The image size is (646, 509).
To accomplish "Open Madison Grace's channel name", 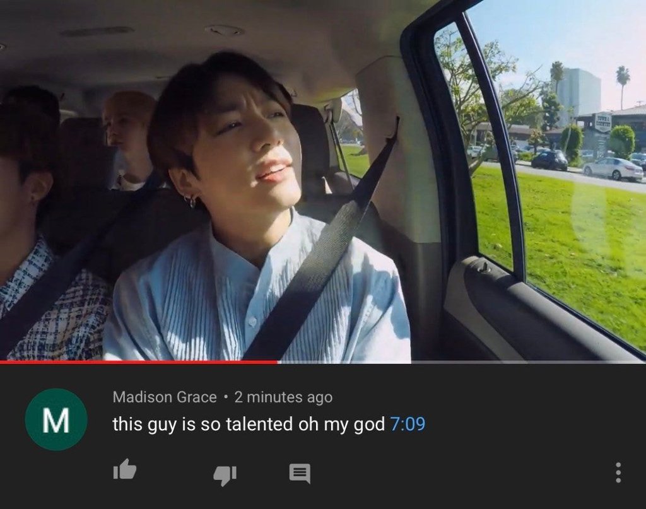I will coord(165,397).
